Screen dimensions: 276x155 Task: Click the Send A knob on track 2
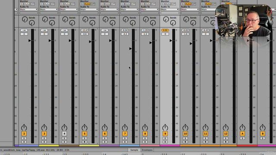pos(25,19)
